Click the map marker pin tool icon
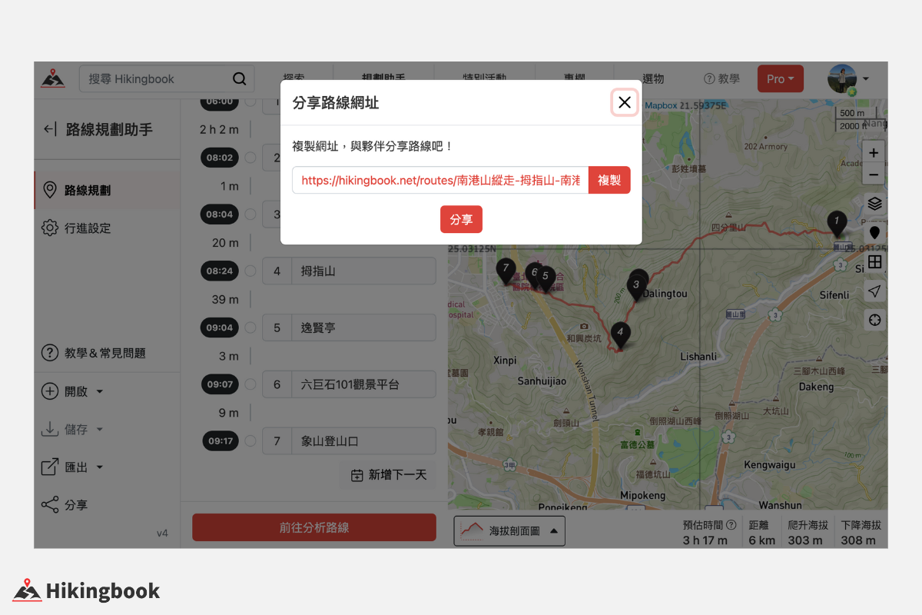Viewport: 922px width, 615px height. point(874,233)
